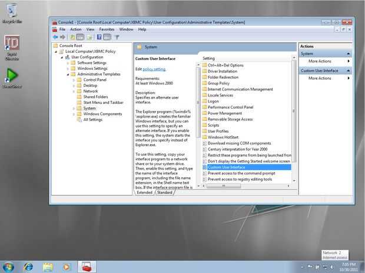Open the Window menu
The height and width of the screenshot is (273, 365).
126,29
